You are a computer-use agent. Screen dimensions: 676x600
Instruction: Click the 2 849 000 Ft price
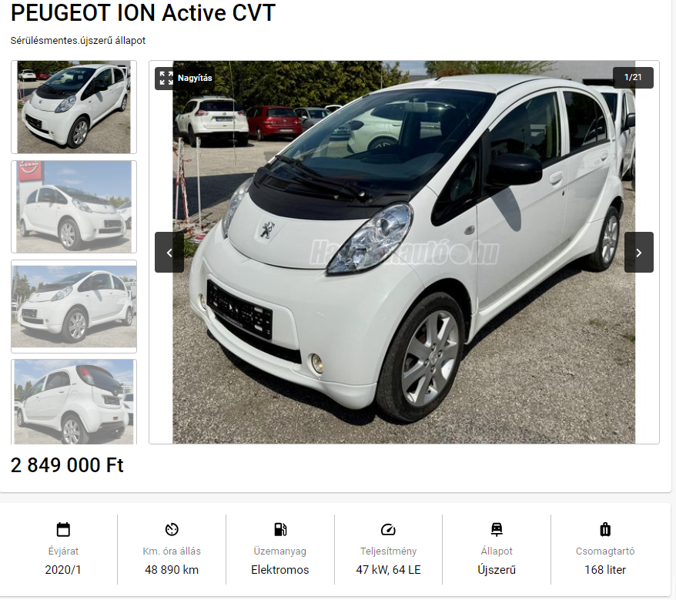(x=67, y=465)
